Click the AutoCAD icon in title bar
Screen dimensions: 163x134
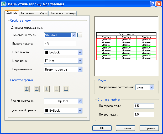click(x=3, y=4)
